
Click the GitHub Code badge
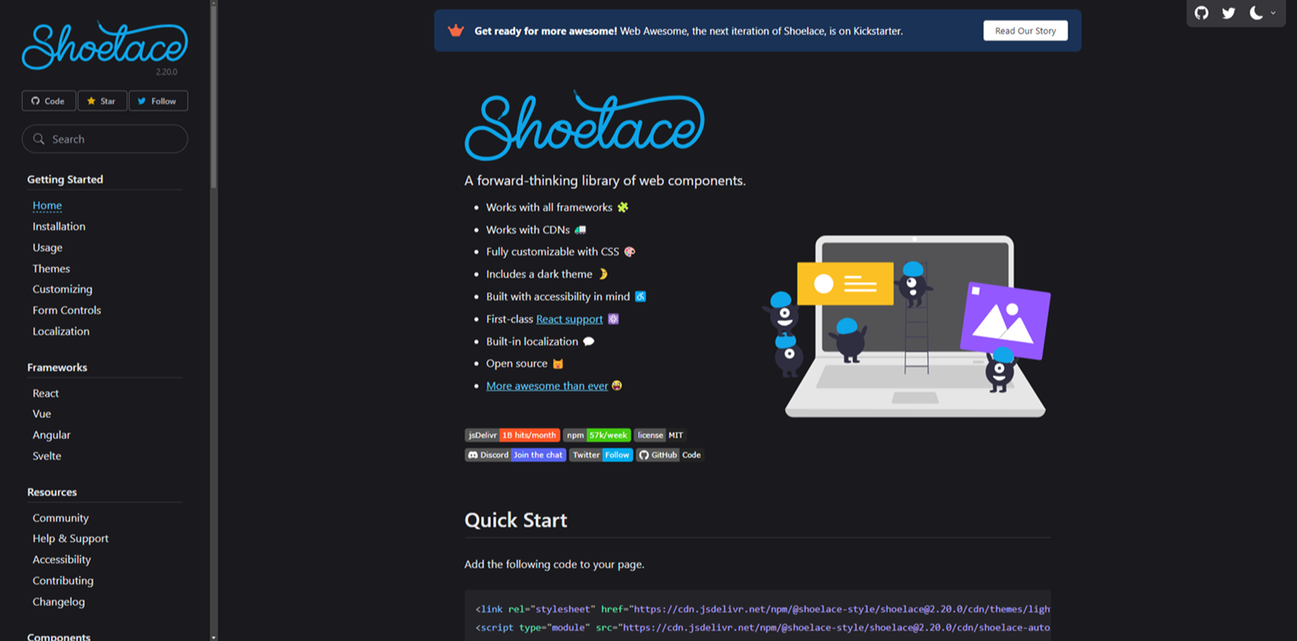point(670,455)
